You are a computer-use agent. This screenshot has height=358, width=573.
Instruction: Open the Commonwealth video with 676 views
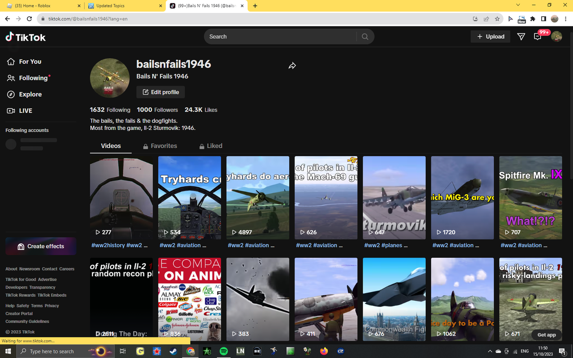click(394, 299)
